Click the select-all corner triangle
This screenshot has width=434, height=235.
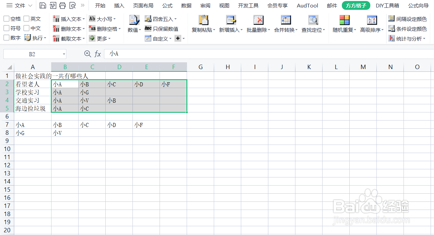click(9, 67)
